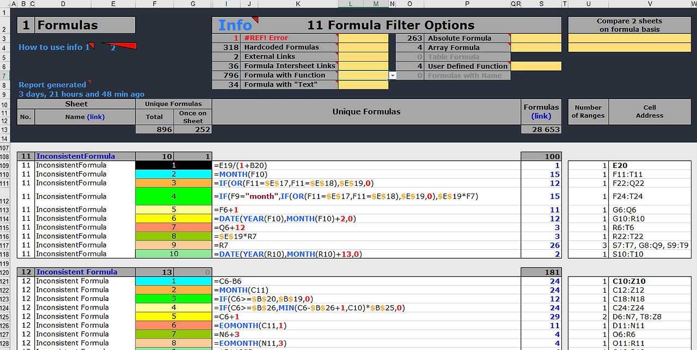697x350 pixels.
Task: Click '3 days, 21 hours and 48 min ago'
Action: (82, 94)
